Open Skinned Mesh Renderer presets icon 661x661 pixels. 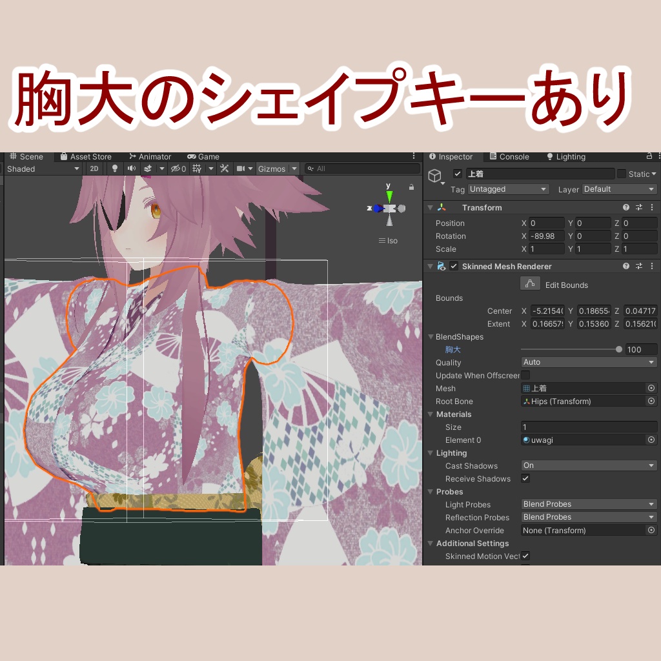[x=639, y=266]
